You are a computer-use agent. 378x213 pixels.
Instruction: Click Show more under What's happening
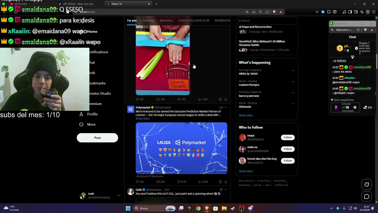[246, 115]
